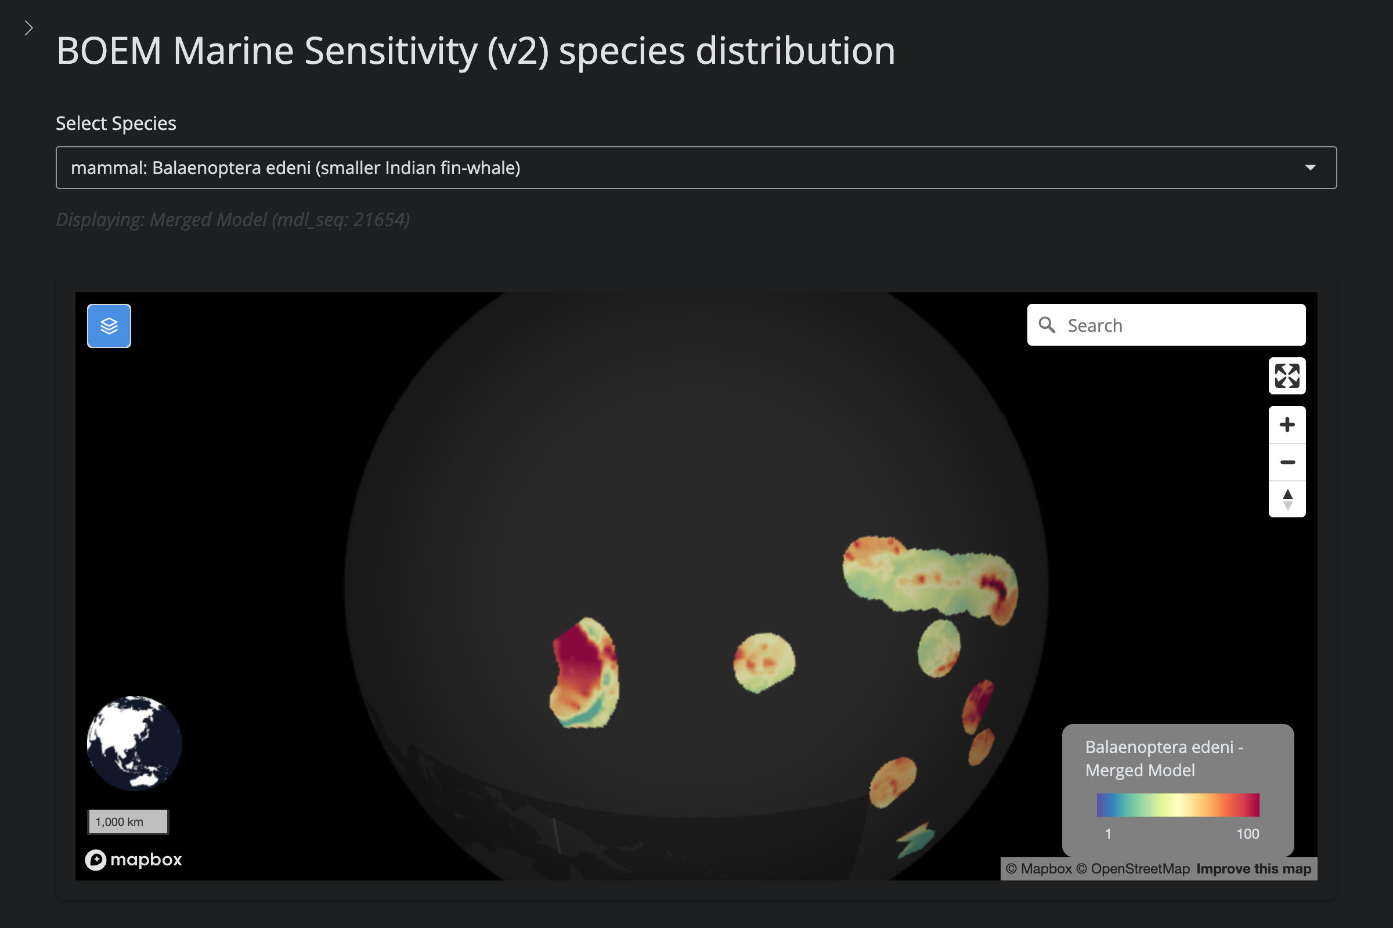Screen dimensions: 1393x928
Task: Click the Improve this map link
Action: [x=1253, y=868]
